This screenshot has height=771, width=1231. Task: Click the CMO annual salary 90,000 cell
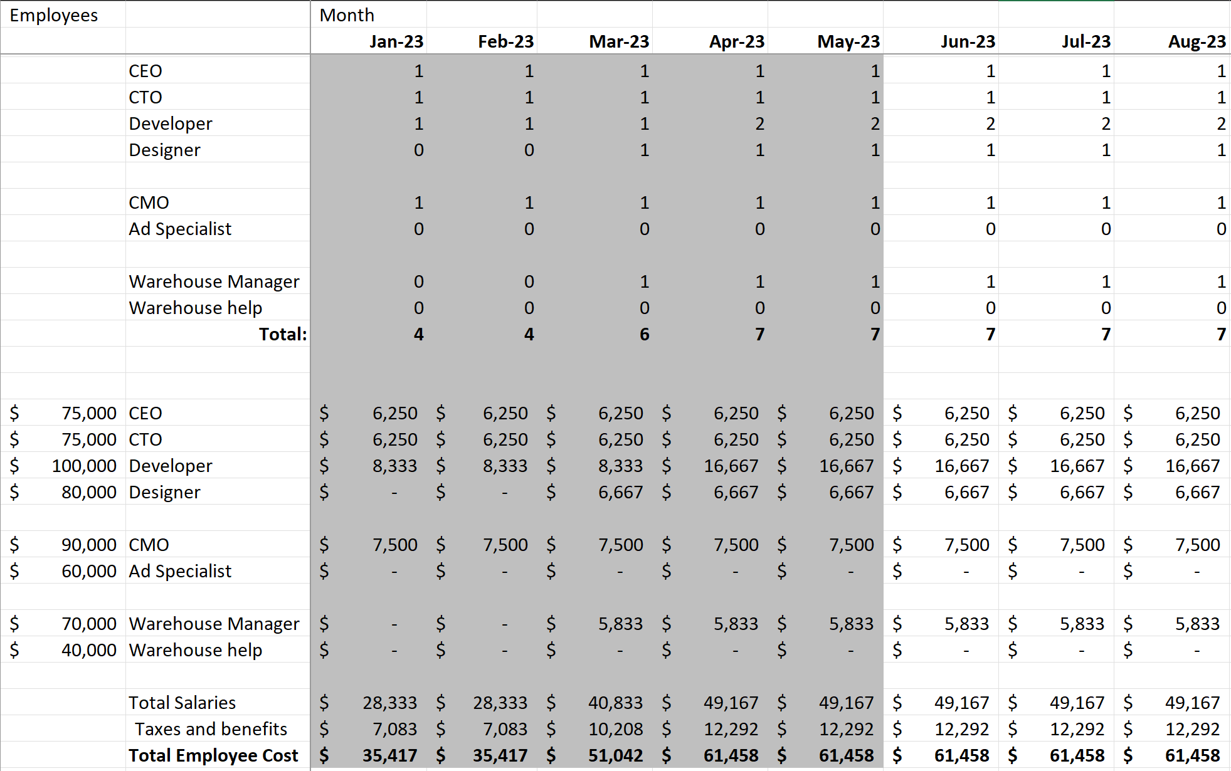pyautogui.click(x=63, y=544)
